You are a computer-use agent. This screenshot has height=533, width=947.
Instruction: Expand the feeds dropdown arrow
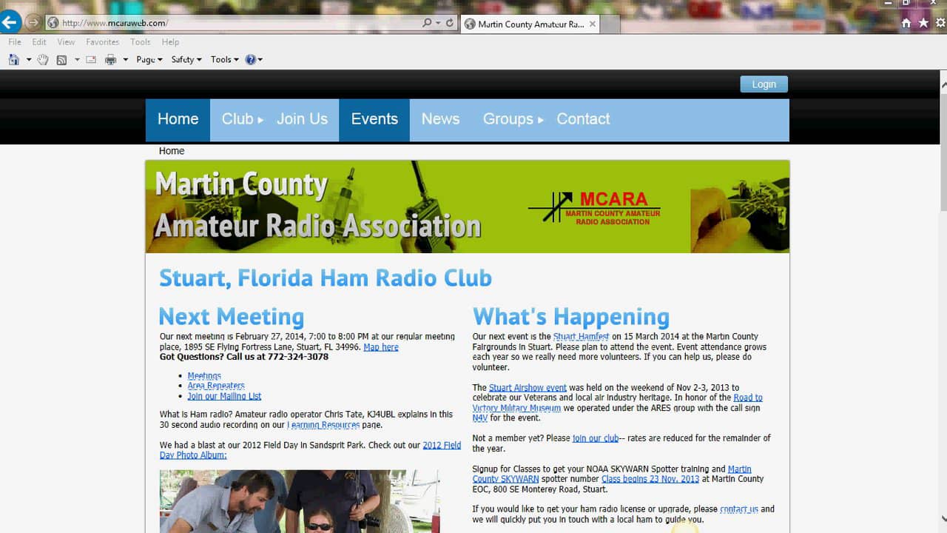(76, 60)
